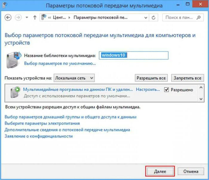The height and width of the screenshot is (180, 209).
Task: Expand the address bar history dropdown
Action: (x=146, y=18)
